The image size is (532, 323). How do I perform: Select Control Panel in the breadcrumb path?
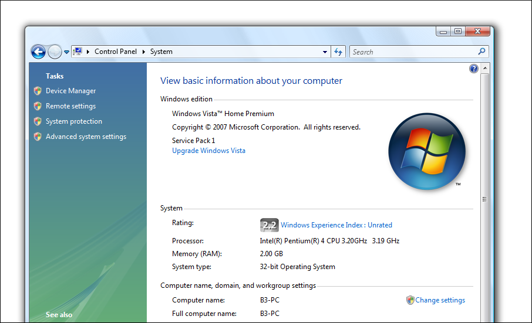pyautogui.click(x=116, y=52)
